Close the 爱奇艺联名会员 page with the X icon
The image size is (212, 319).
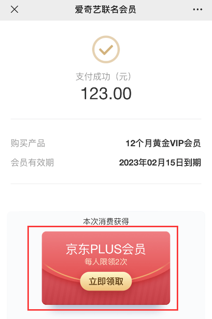(x=14, y=9)
